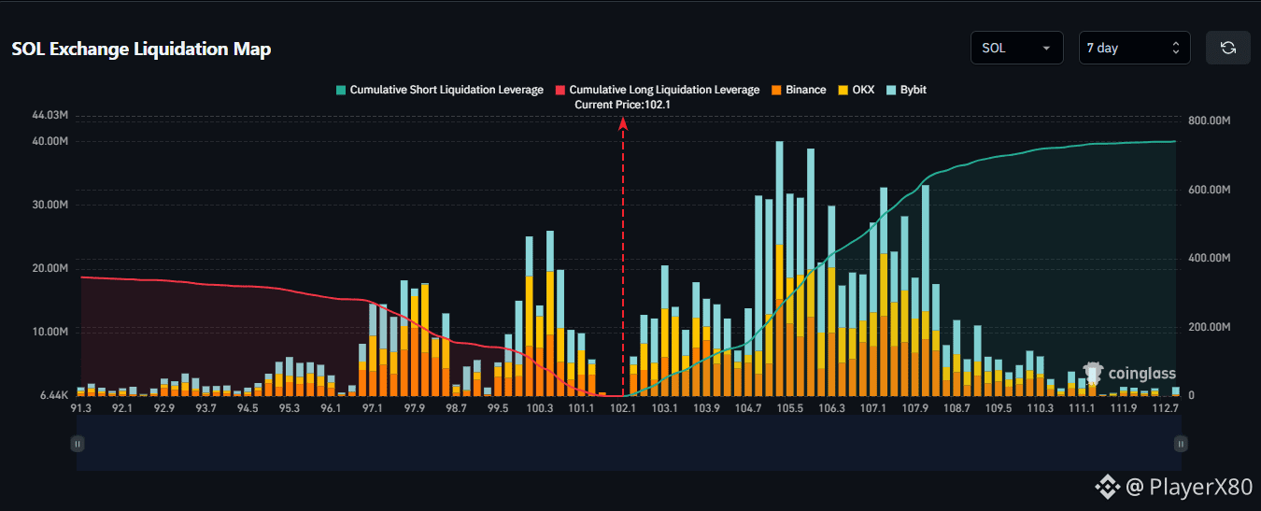Open the 7 day period selector
This screenshot has width=1261, height=511.
tap(1135, 48)
